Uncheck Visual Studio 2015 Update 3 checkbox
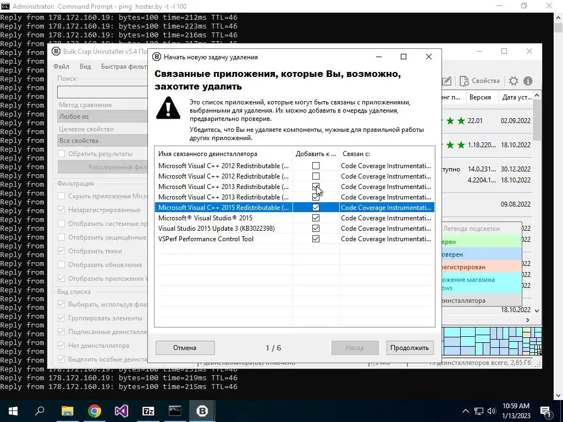This screenshot has height=422, width=563. pos(316,228)
